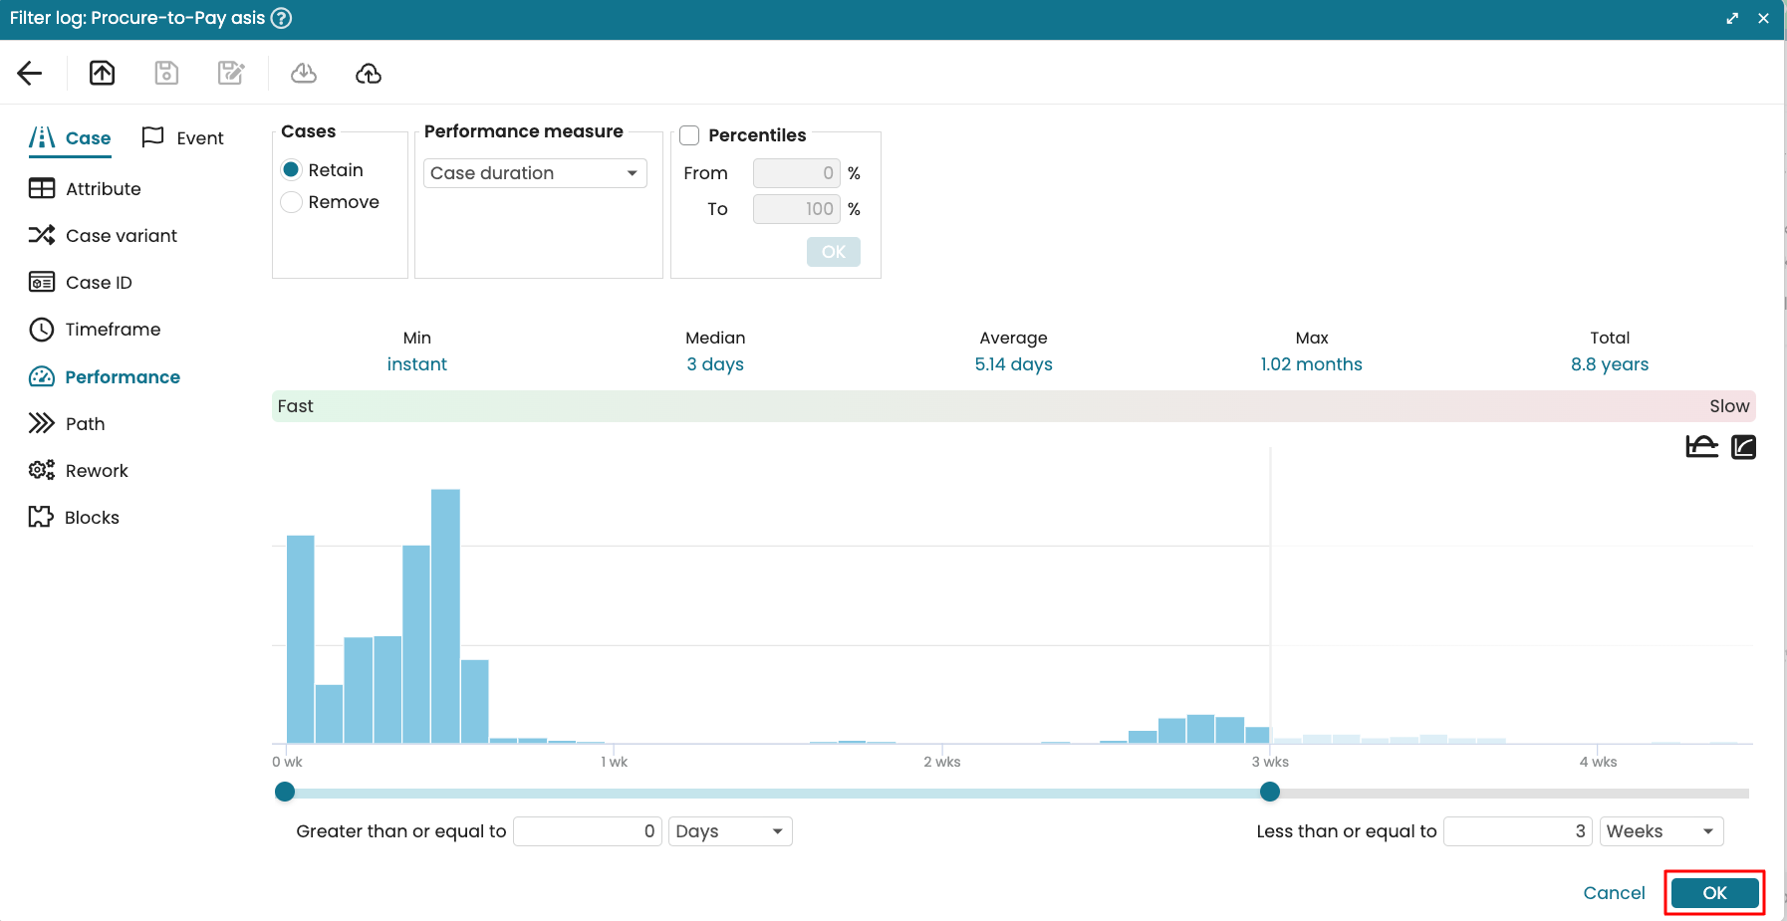This screenshot has width=1787, height=921.
Task: Open the Rework filter
Action: click(97, 471)
